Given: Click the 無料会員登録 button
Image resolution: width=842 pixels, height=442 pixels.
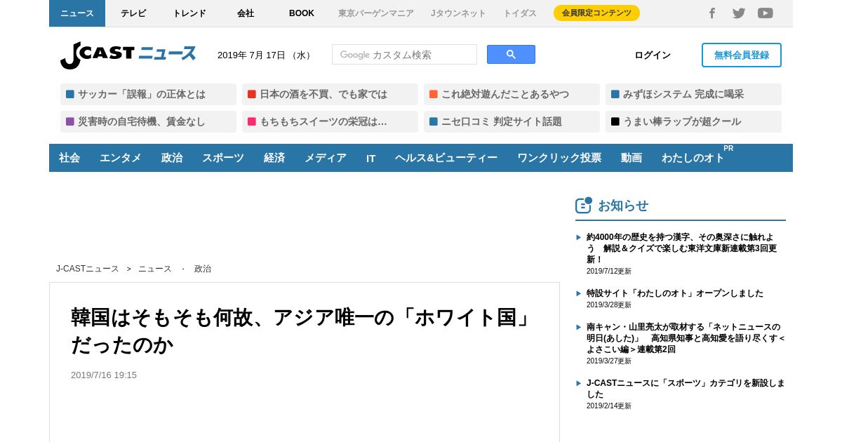Looking at the screenshot, I should (x=742, y=55).
